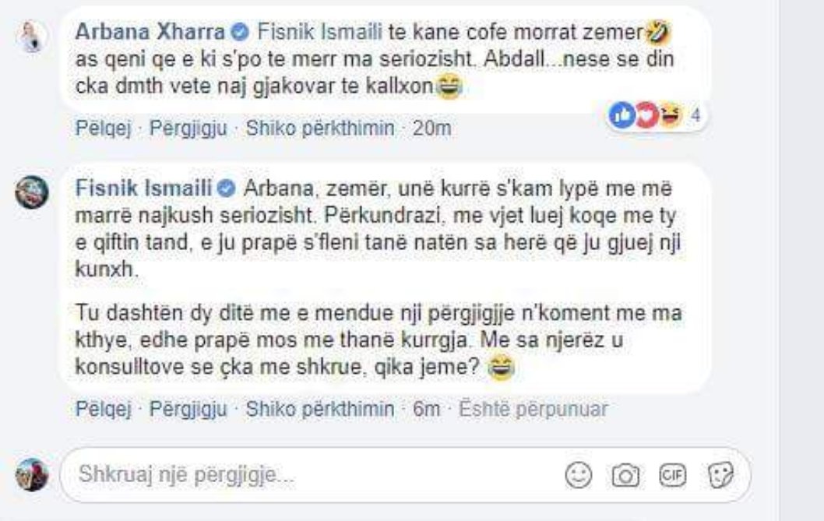Show translation of Arbana Xharra's comment
This screenshot has width=824, height=521.
[320, 128]
